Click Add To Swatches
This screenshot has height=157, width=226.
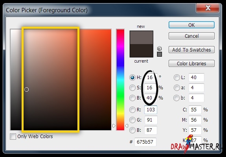click(x=191, y=50)
